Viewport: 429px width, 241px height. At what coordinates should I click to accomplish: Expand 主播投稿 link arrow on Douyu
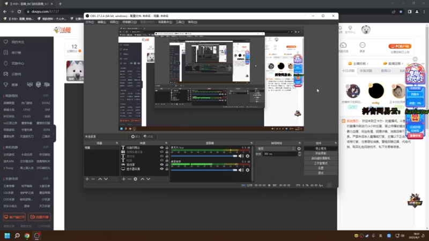point(367,63)
